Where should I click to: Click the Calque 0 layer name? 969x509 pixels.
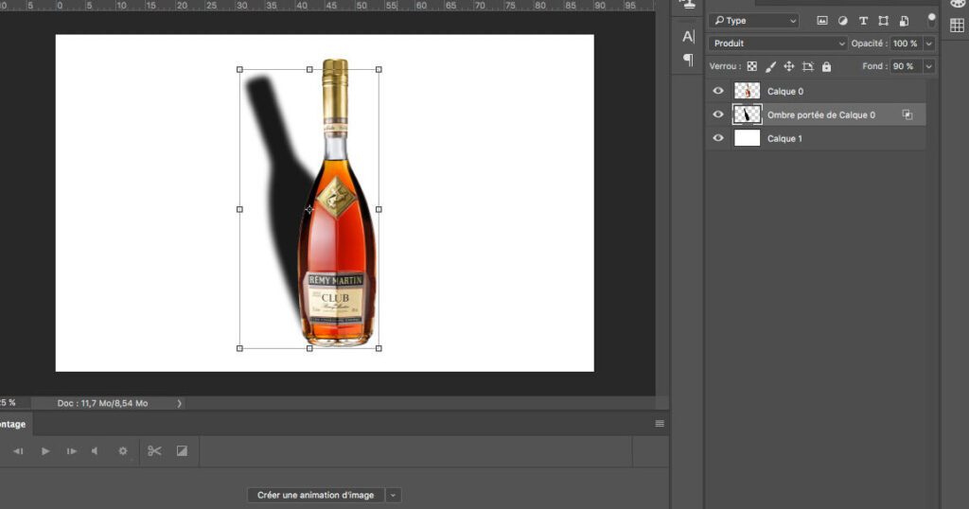(x=785, y=92)
